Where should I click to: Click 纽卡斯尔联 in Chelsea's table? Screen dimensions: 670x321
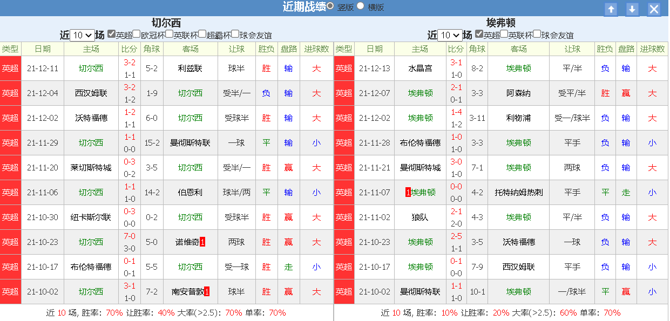[91, 217]
